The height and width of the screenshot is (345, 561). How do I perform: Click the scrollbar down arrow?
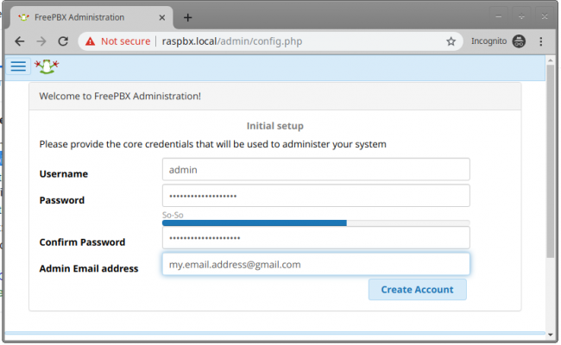click(551, 335)
